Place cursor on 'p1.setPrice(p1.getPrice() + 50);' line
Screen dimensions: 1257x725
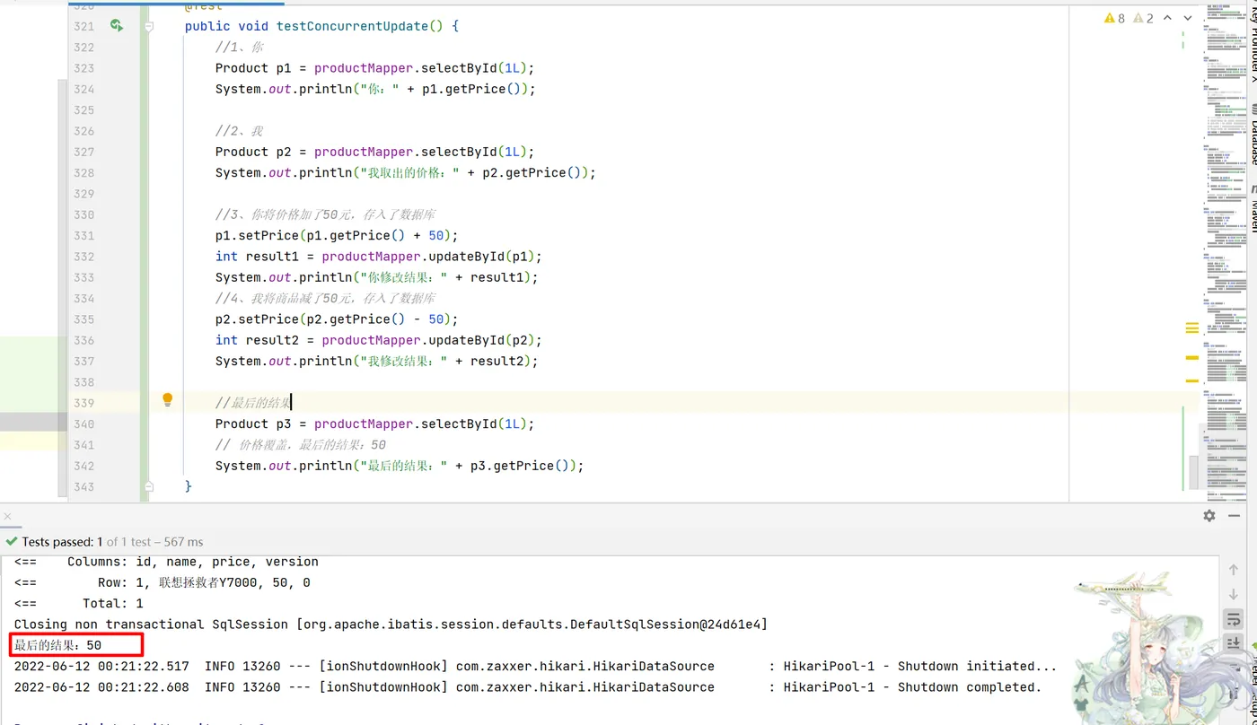tap(337, 236)
